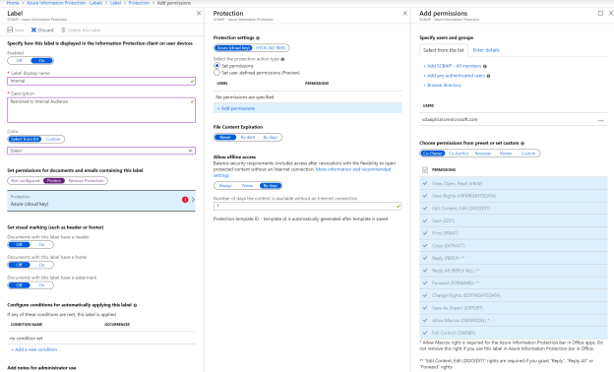
Task: Choose Azure (cloud key) protection setting
Action: 233,48
